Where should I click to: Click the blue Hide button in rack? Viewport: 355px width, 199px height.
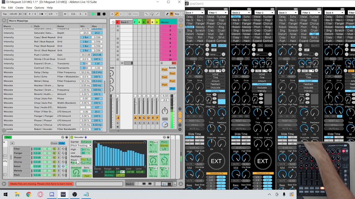click(62, 143)
